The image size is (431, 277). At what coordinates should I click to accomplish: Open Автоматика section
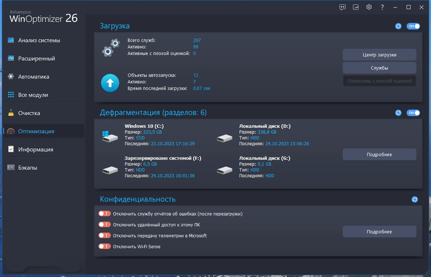click(x=43, y=76)
